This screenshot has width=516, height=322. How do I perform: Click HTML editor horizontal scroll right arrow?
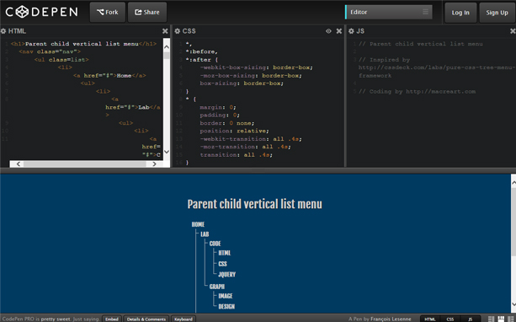tap(154, 164)
